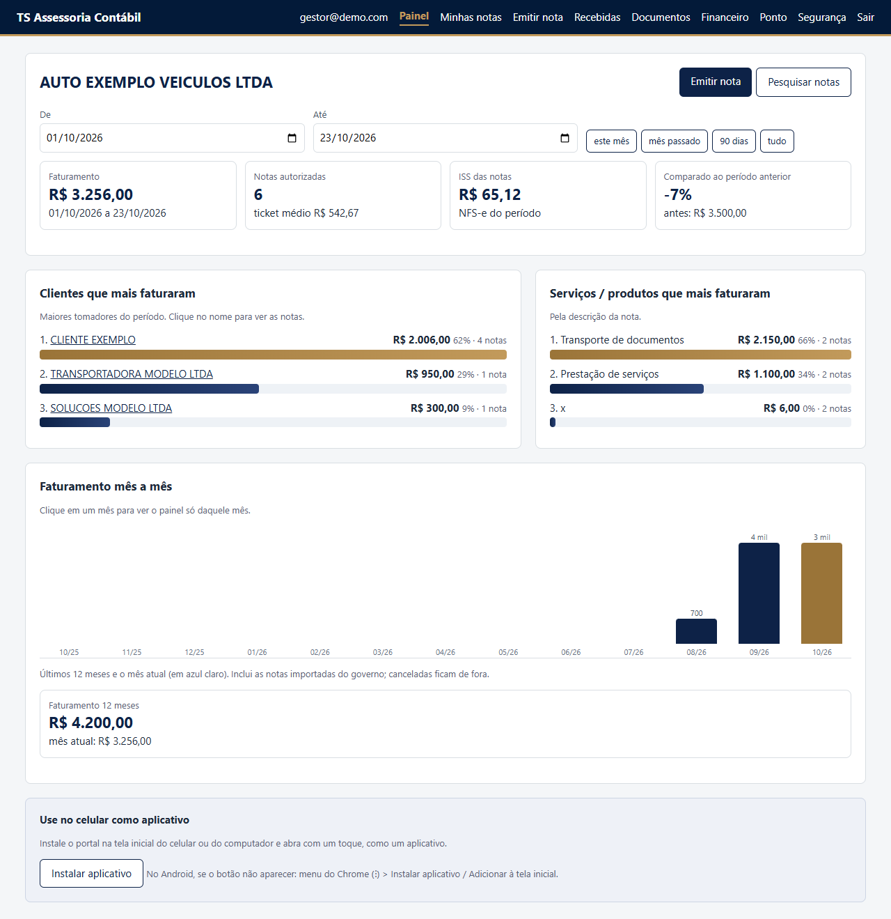Apply the 'este mês' period filter

[611, 141]
